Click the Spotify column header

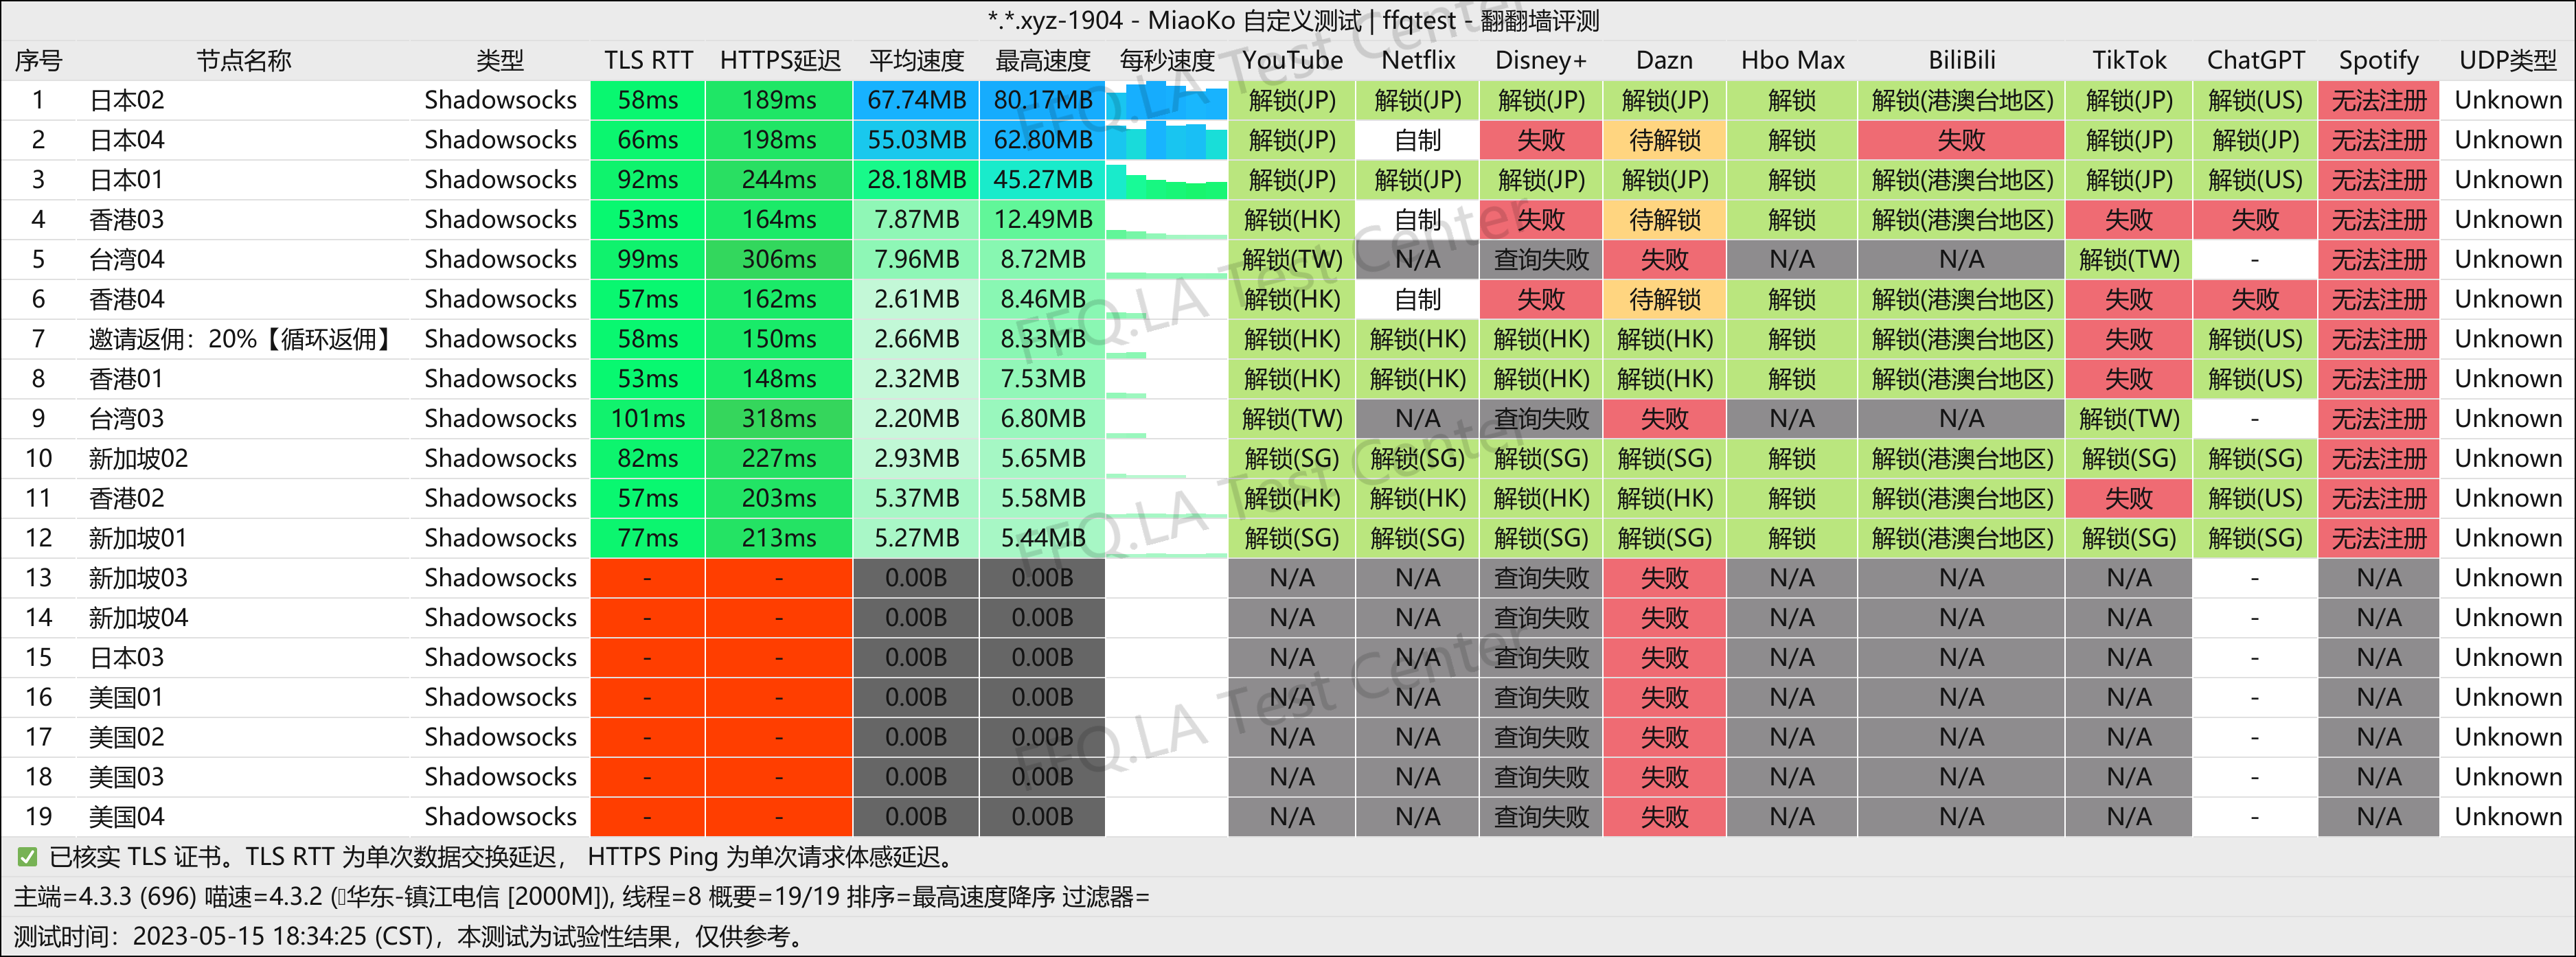pos(2378,60)
